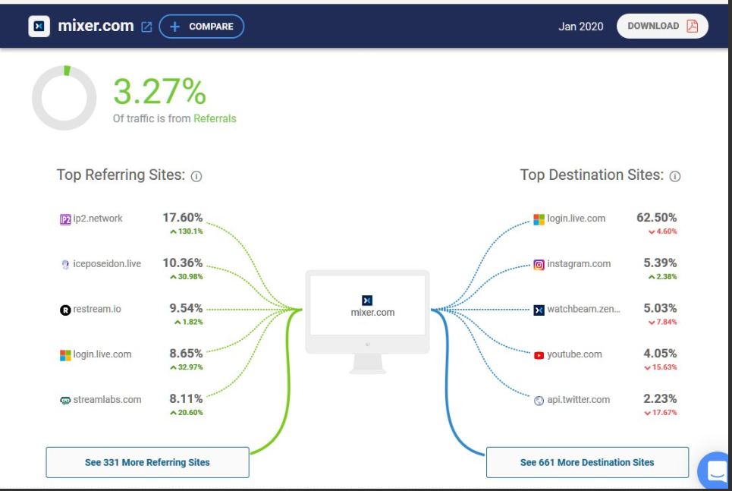
Task: Open ip2.network referring site
Action: (x=98, y=219)
